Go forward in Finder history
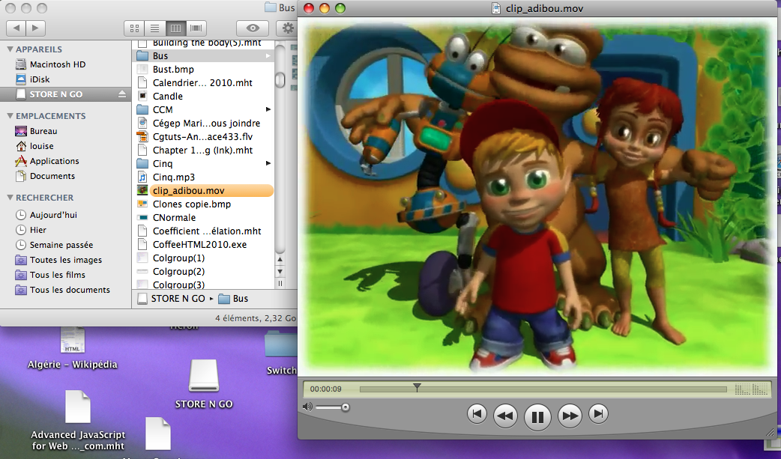This screenshot has height=459, width=781. [x=35, y=28]
